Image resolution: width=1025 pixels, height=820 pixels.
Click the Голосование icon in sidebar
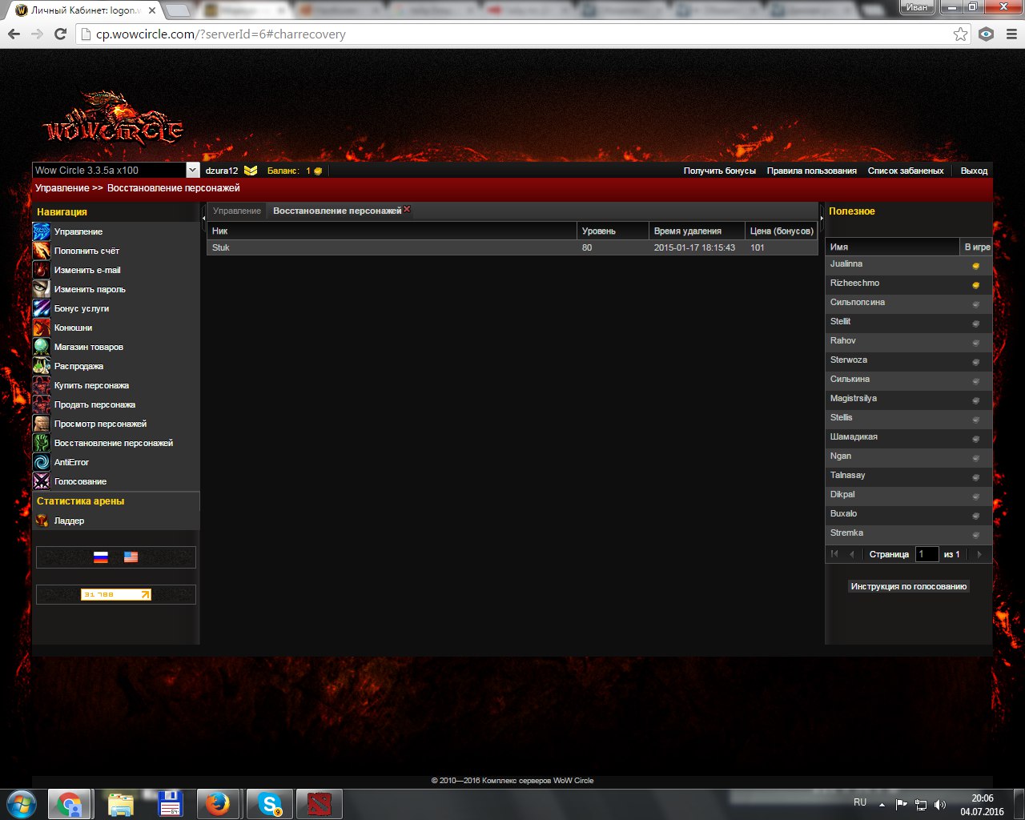[x=42, y=481]
